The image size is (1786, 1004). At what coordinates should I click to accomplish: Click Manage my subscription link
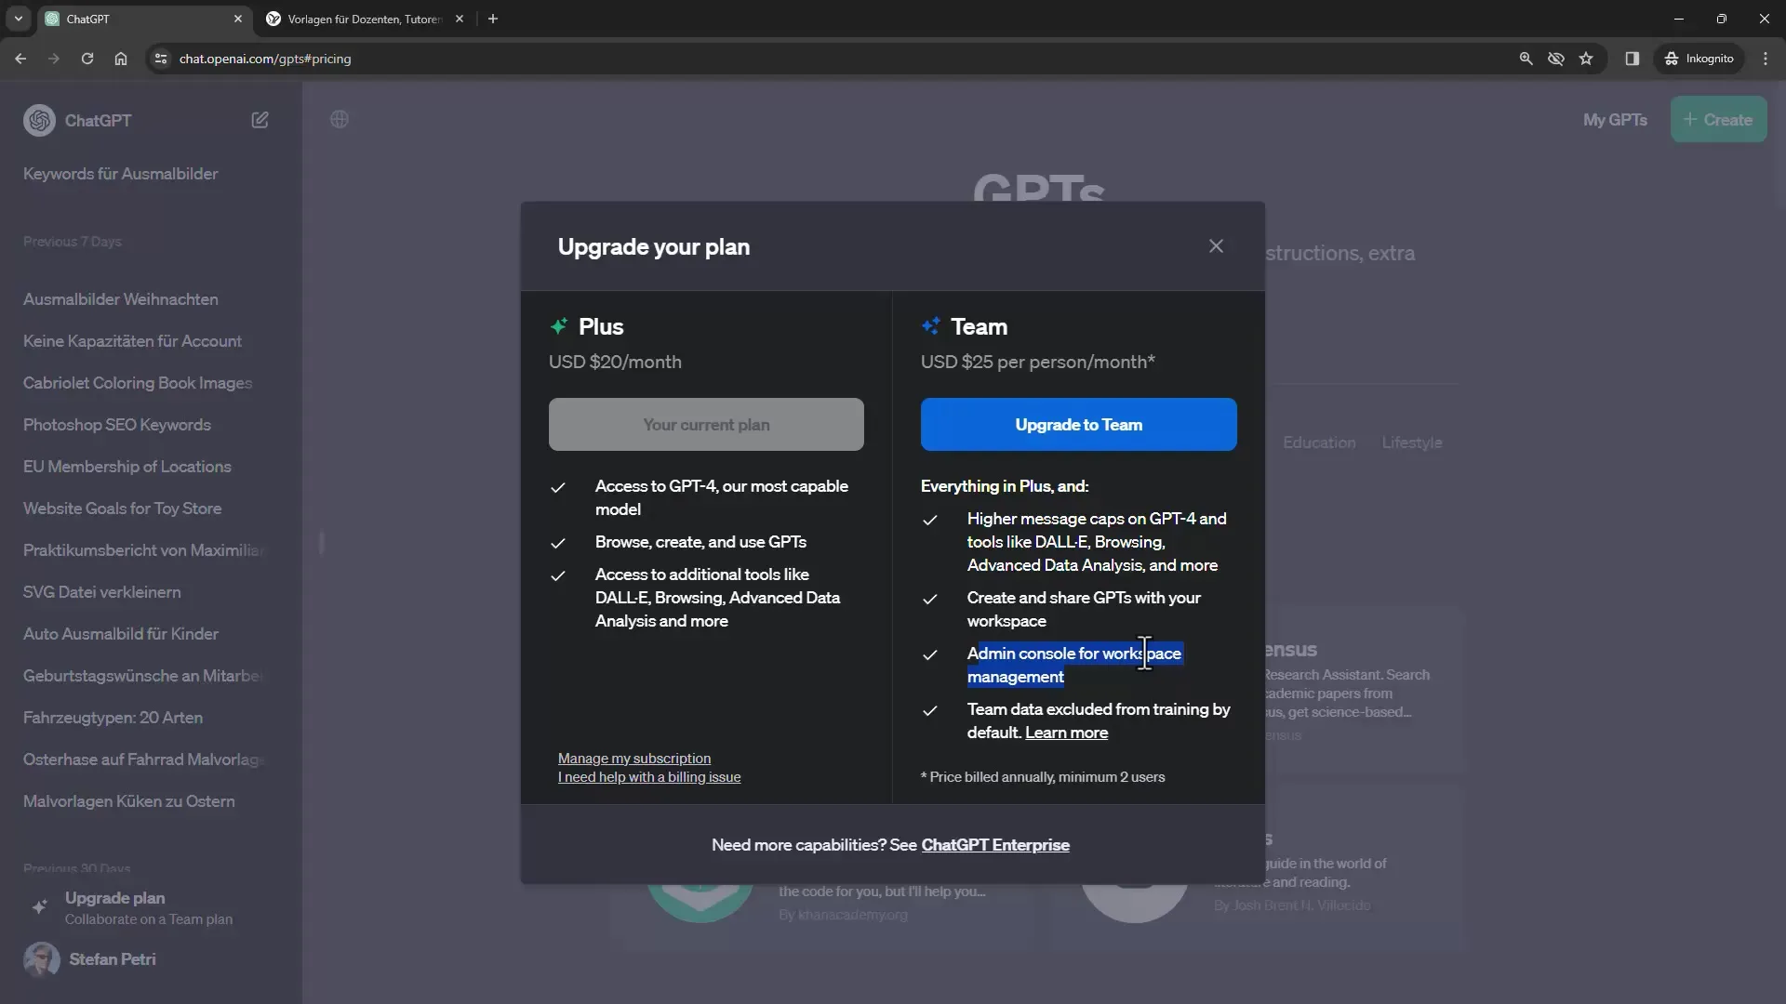(x=634, y=758)
